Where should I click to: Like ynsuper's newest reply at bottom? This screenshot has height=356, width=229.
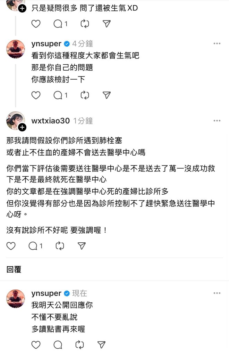tap(36, 345)
